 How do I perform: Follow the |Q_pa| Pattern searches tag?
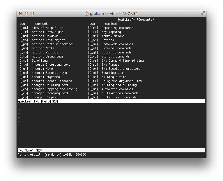pyautogui.click(x=23, y=44)
